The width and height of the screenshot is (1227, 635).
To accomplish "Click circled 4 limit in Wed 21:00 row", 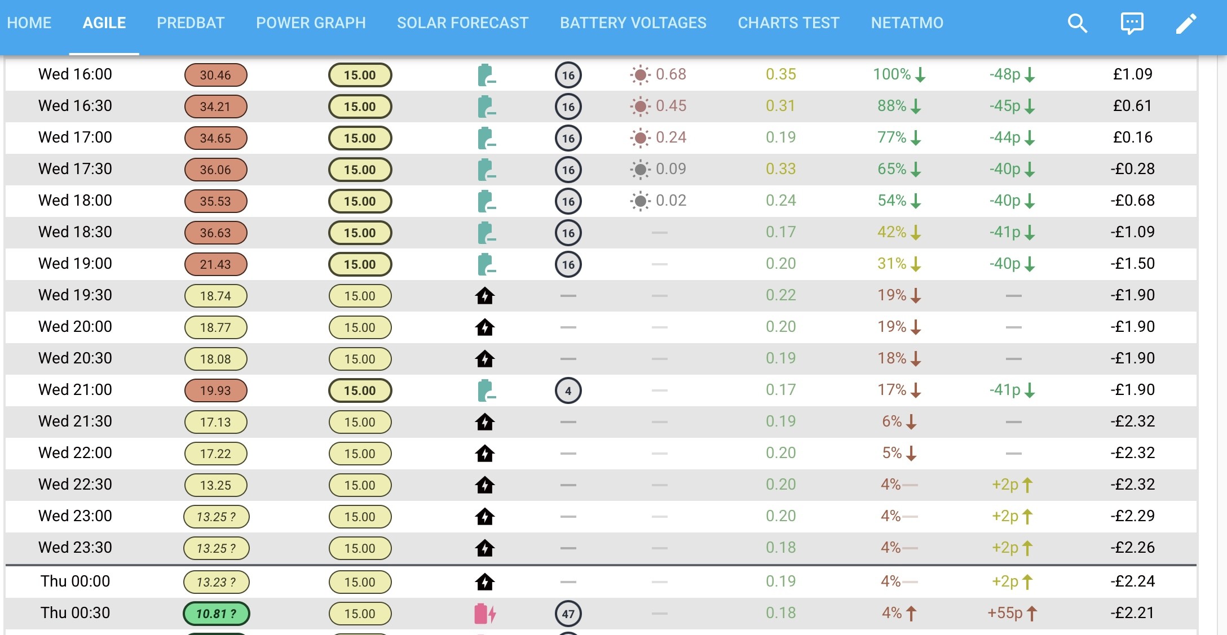I will 568,390.
